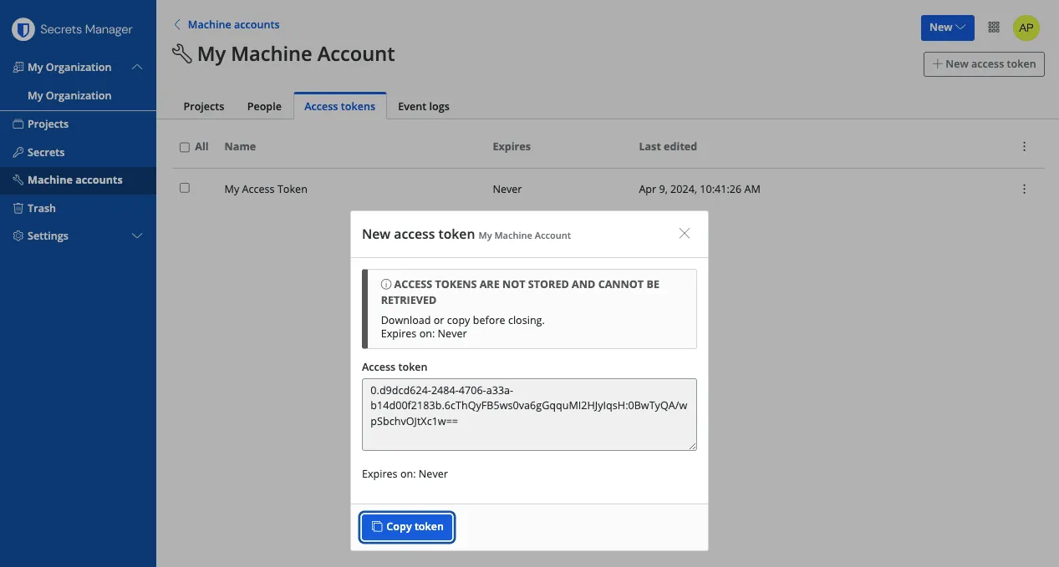Screen dimensions: 1059x567
Task: Open the Trash section icon
Action: pos(18,208)
